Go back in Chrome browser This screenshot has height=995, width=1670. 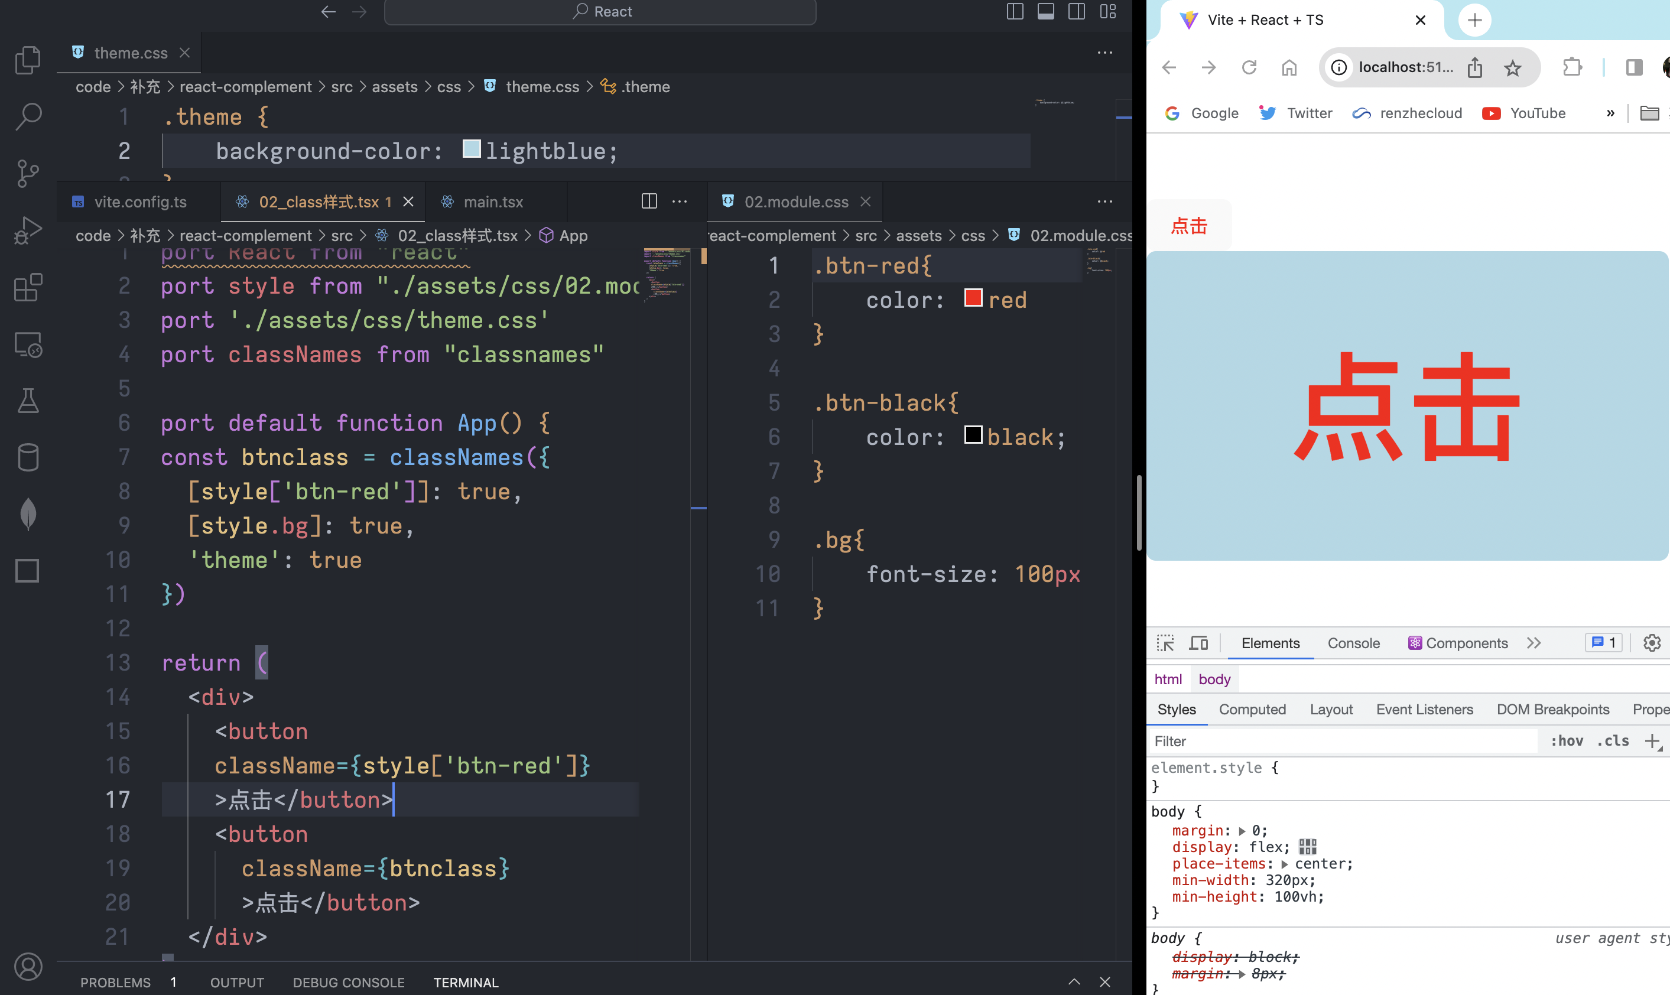1169,67
